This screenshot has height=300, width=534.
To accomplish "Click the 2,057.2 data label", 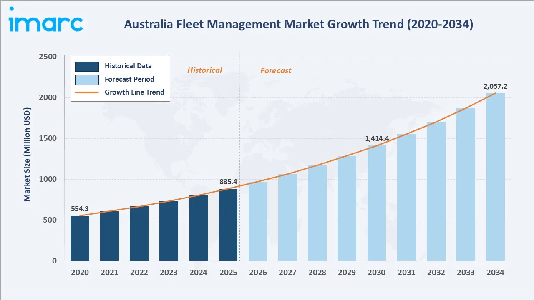I will [x=496, y=86].
